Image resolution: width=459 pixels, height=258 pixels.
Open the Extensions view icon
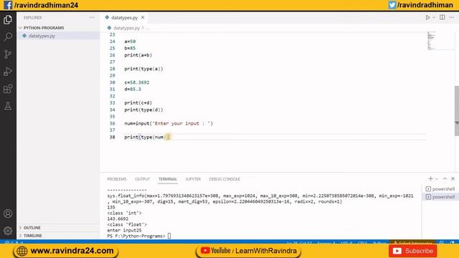8,89
